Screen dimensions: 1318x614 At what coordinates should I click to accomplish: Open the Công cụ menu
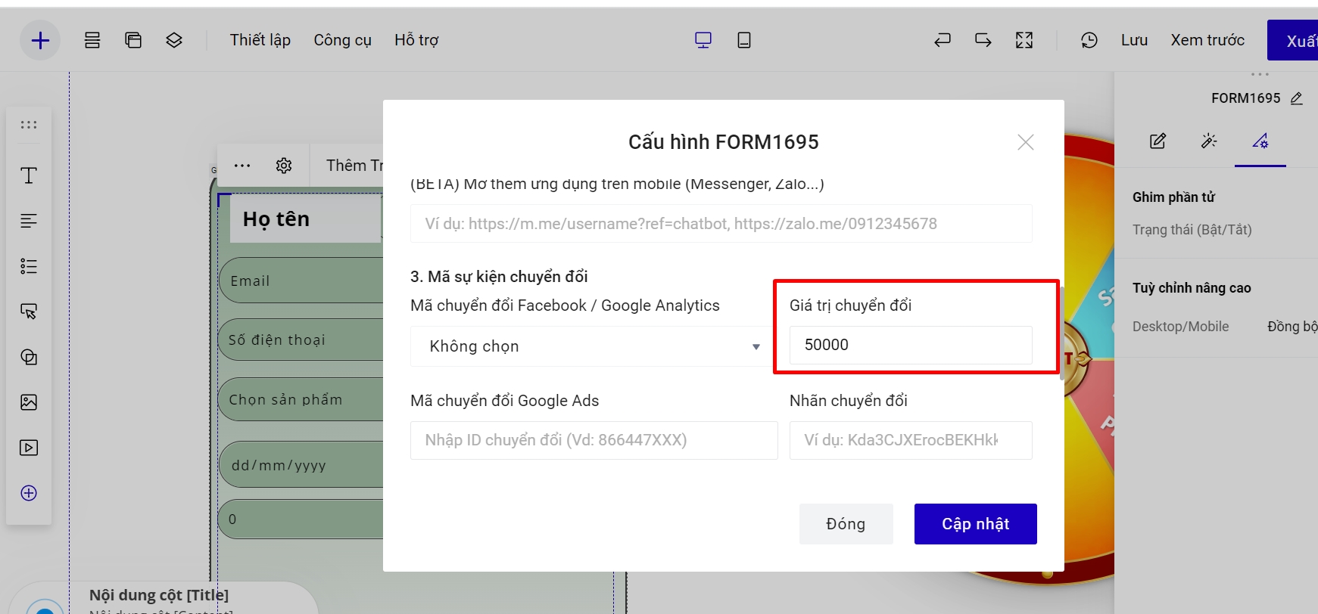[x=342, y=40]
